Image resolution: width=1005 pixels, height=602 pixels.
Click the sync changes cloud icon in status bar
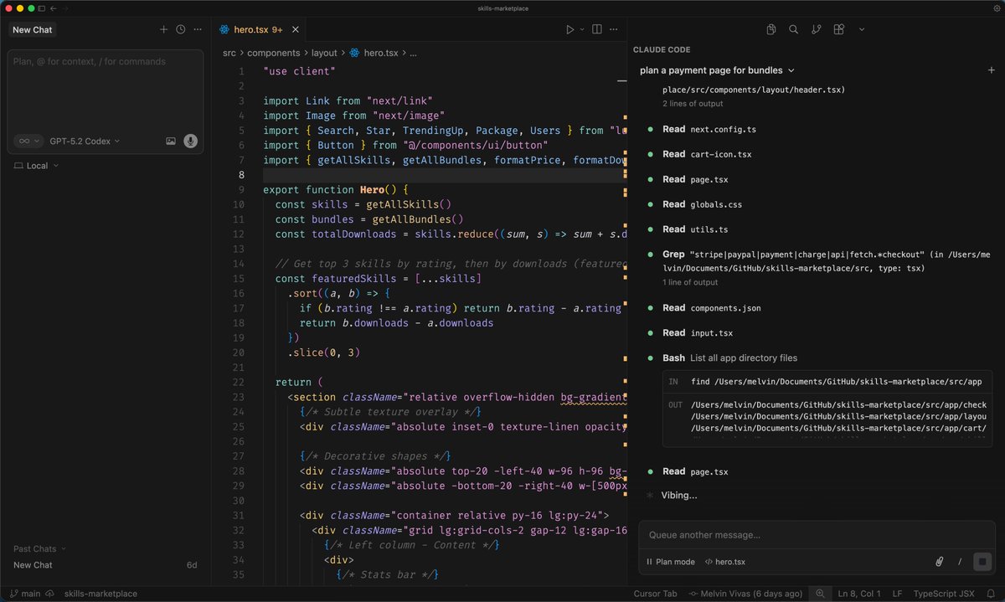(50, 594)
